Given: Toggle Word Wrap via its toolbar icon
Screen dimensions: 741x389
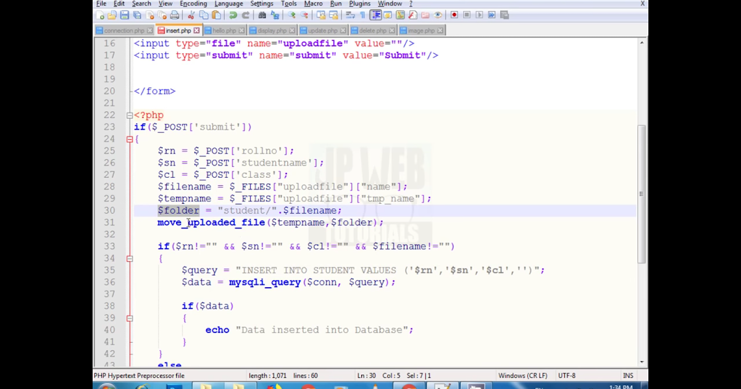Looking at the screenshot, I should coord(351,15).
